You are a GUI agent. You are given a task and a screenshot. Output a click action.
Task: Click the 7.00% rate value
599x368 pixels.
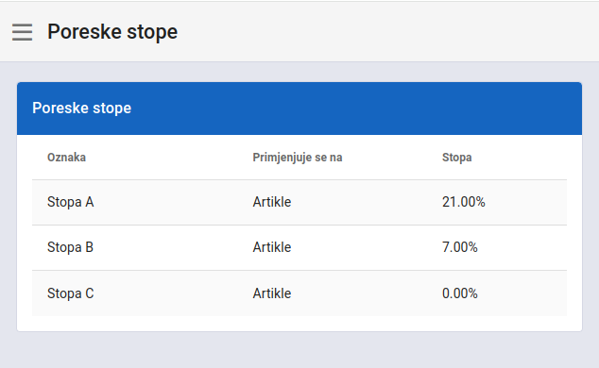click(x=459, y=247)
